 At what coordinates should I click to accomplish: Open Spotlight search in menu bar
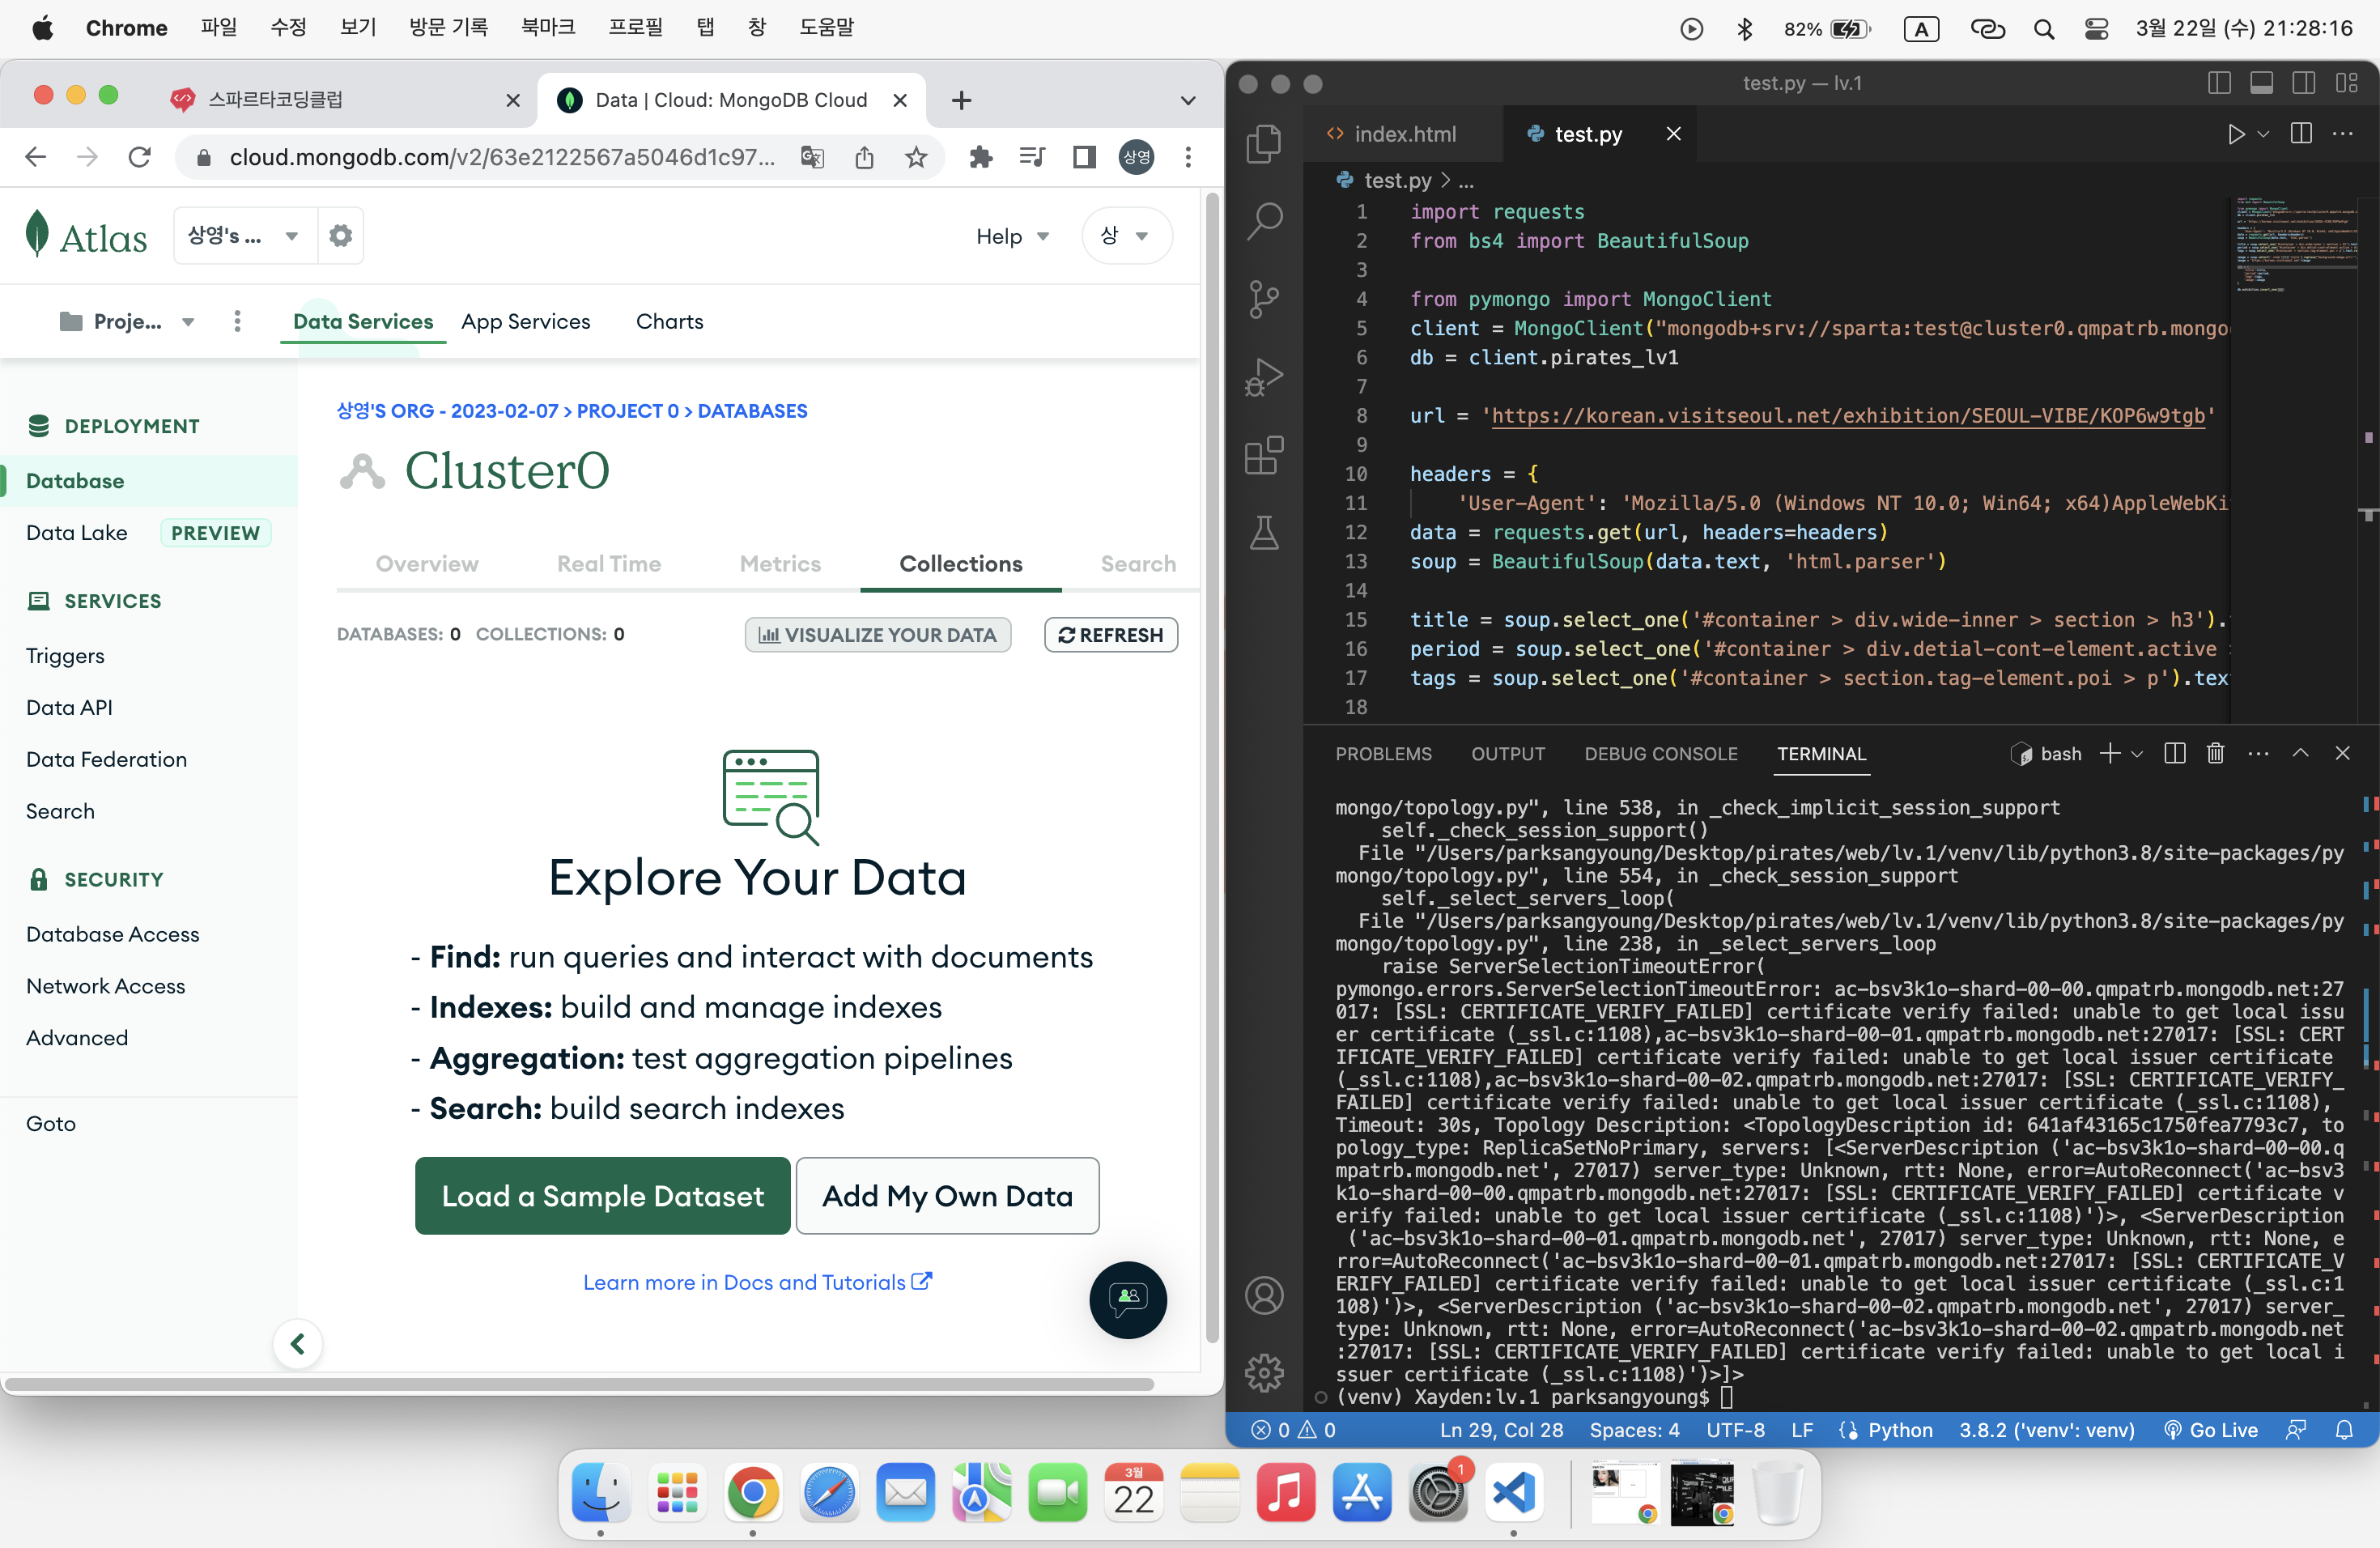[x=2044, y=29]
